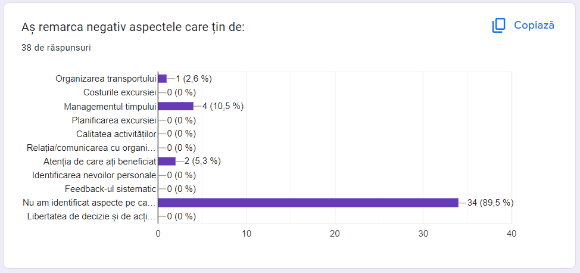Click the x-axis tick labeled 40
The width and height of the screenshot is (580, 273).
click(511, 234)
